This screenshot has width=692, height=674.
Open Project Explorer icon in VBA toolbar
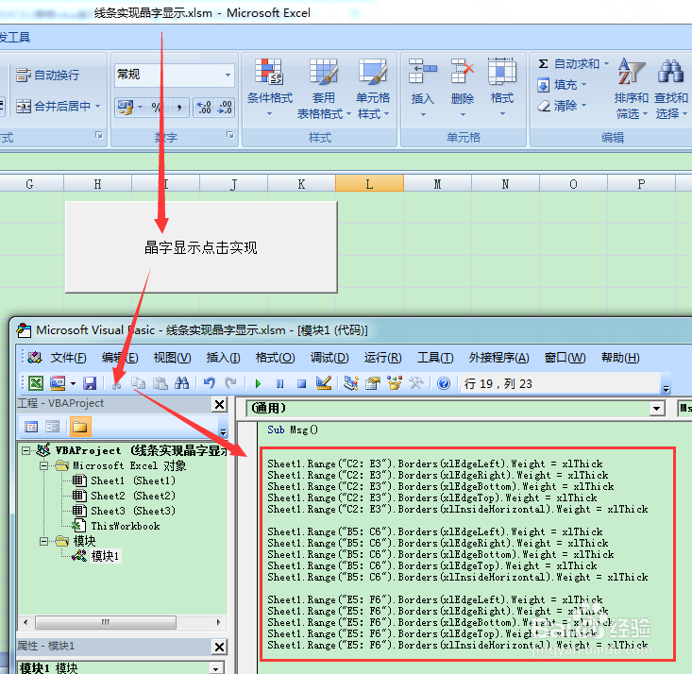351,383
